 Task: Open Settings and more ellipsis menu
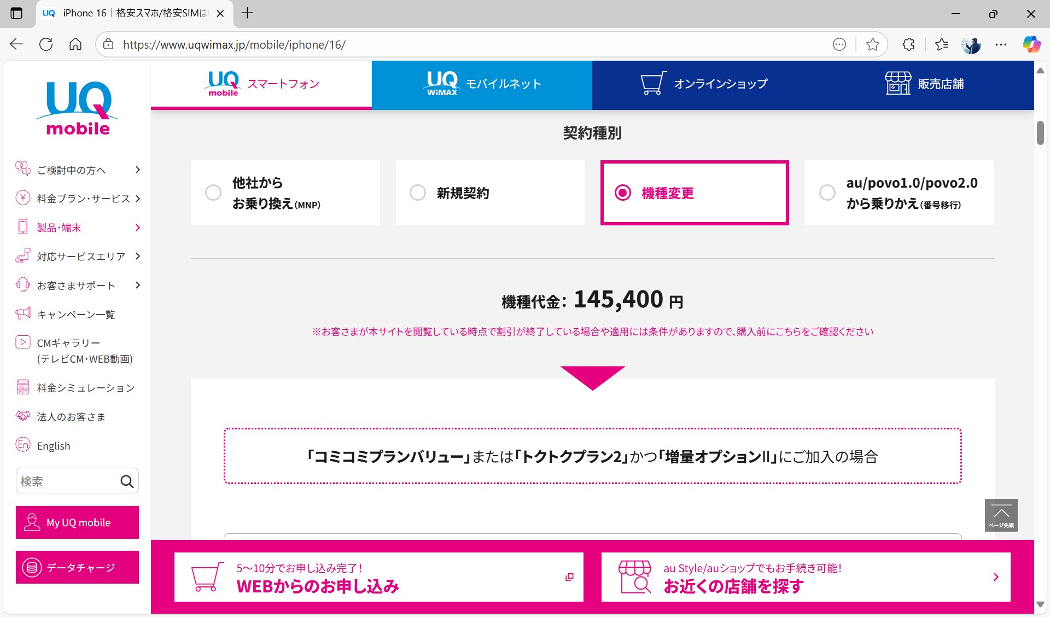[1001, 44]
